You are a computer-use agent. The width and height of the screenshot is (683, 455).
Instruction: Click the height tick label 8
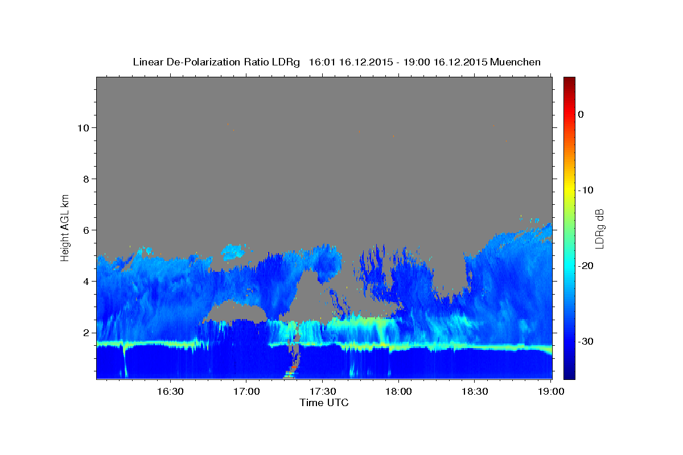point(87,179)
